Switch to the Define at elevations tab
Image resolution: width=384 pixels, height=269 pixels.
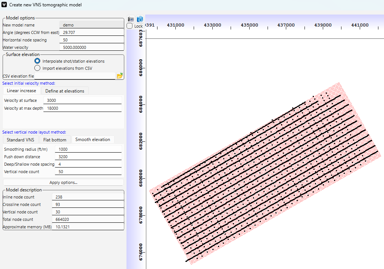coord(65,91)
